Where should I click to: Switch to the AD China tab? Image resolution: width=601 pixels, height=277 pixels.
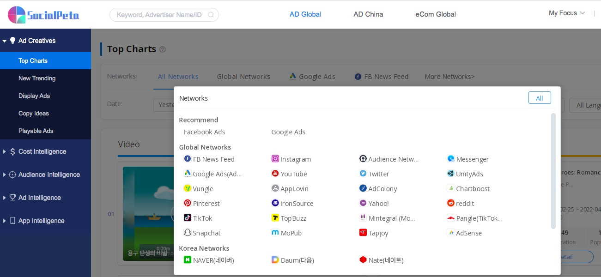[x=368, y=14]
